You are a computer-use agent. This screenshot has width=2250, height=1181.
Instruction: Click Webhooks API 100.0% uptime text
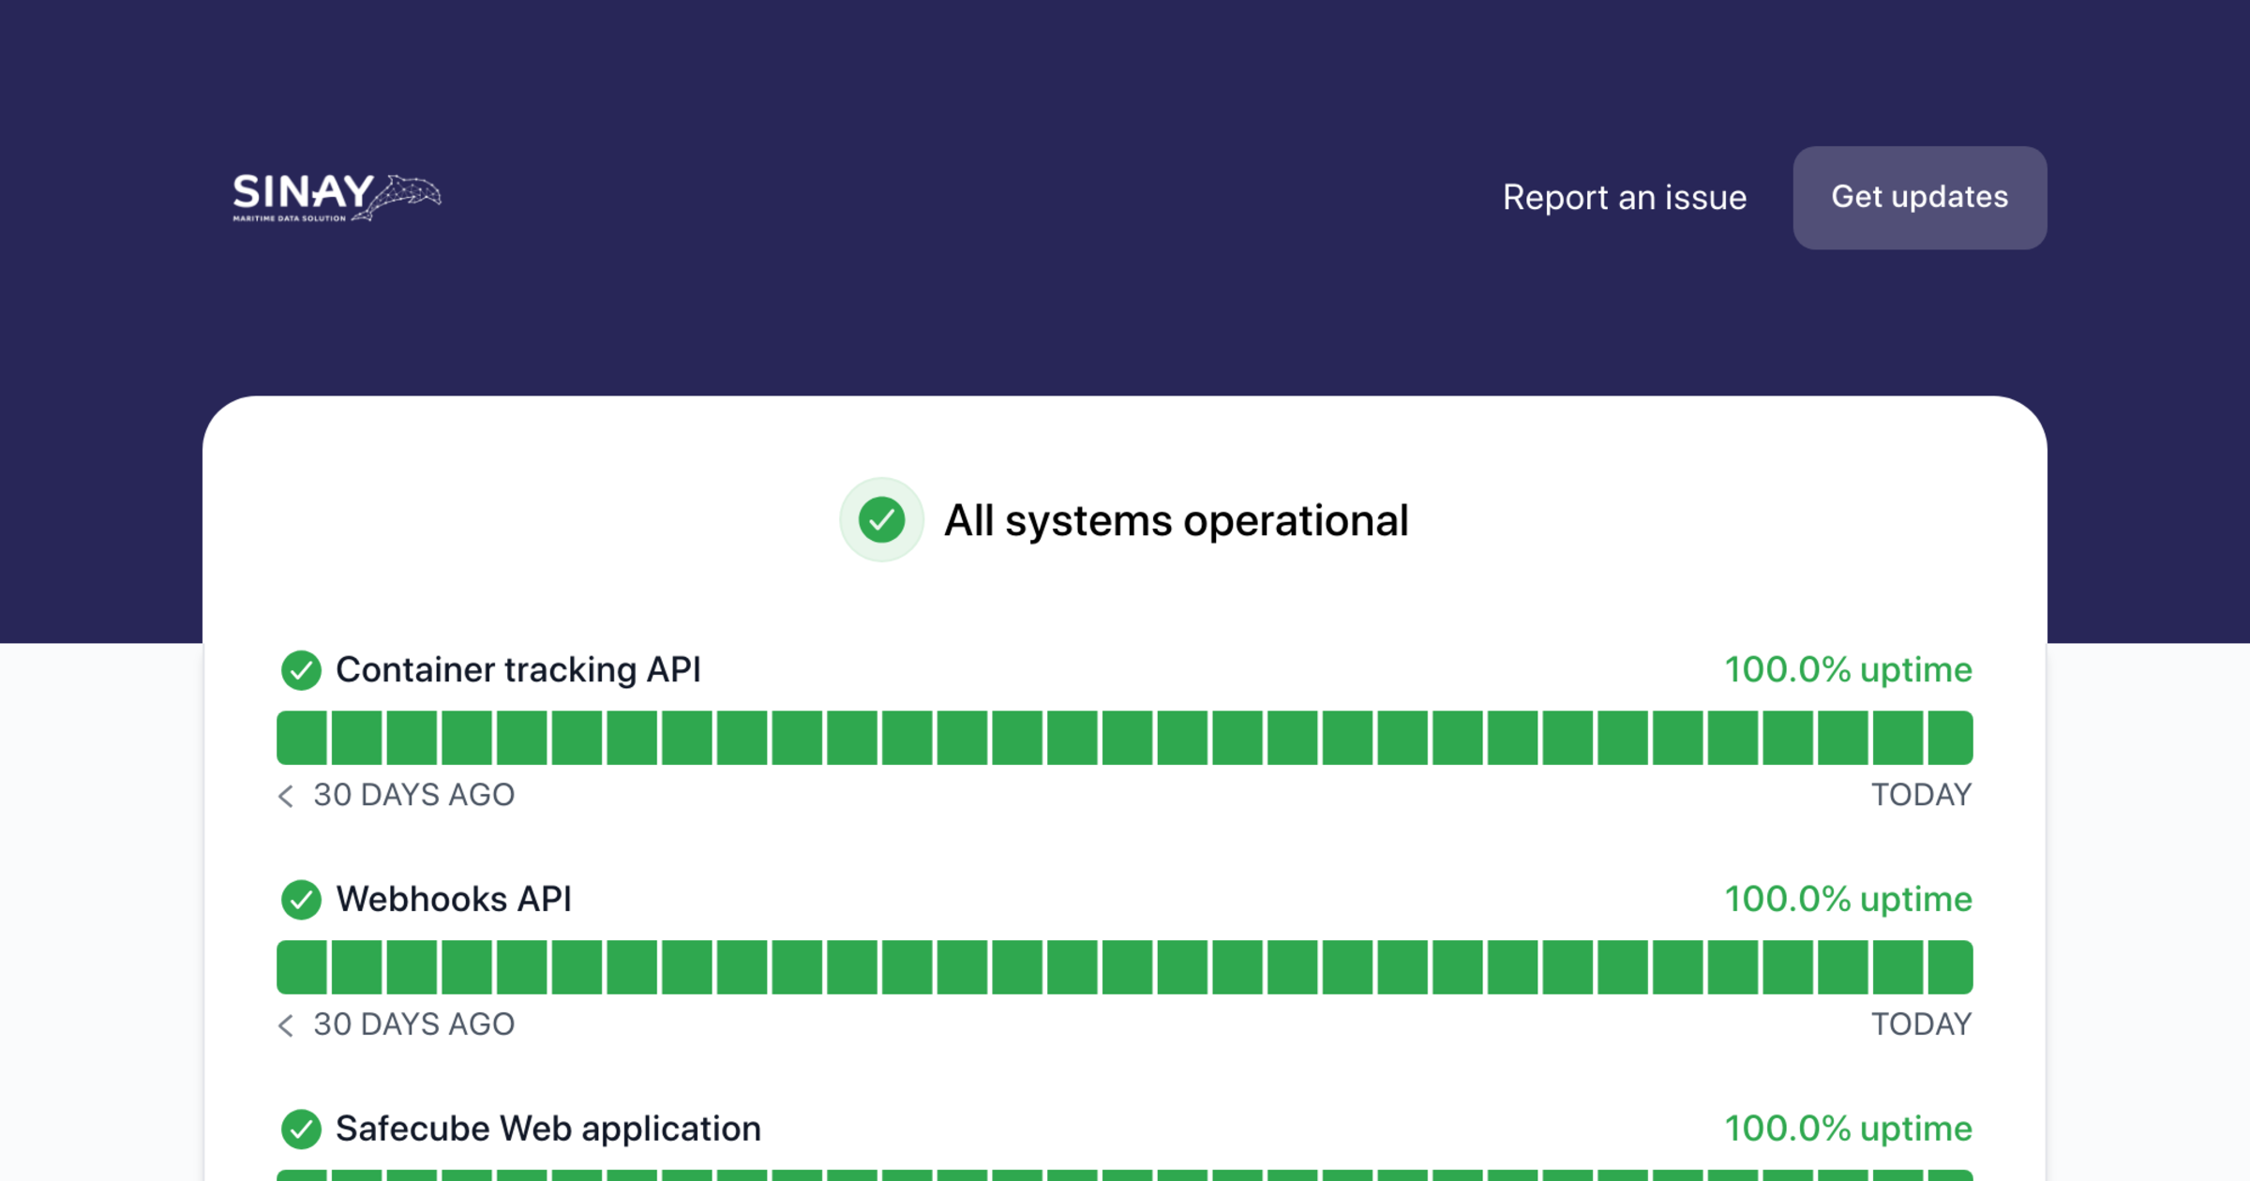coord(1848,900)
